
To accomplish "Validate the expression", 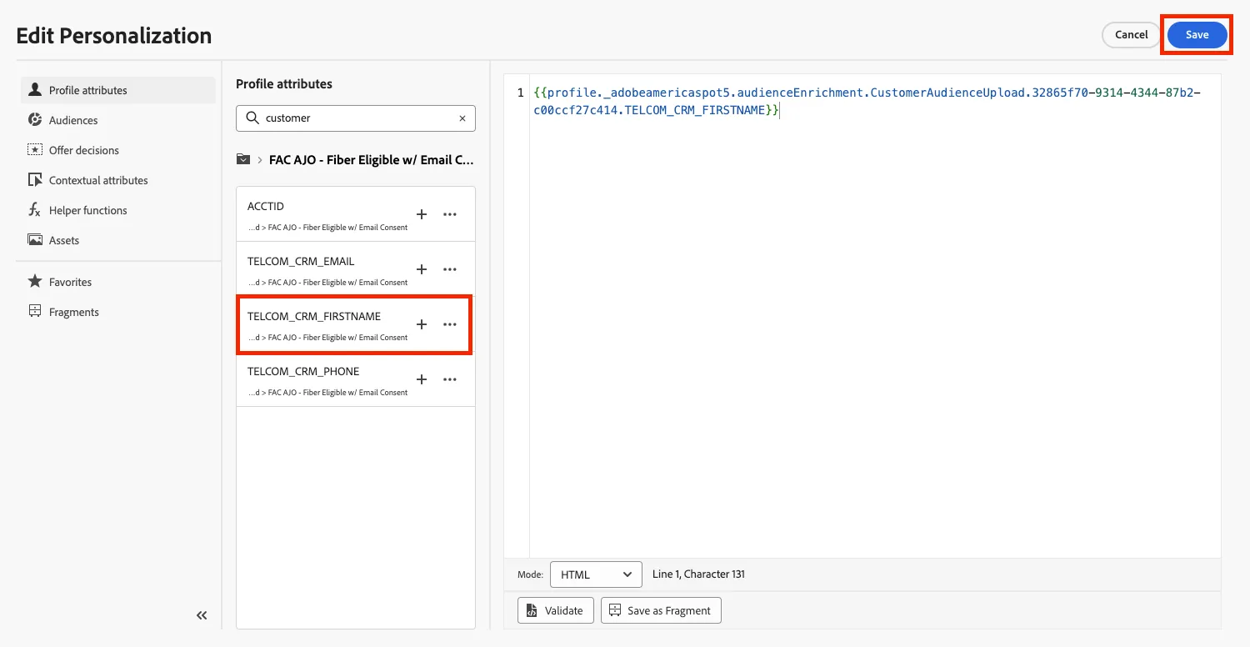I will pos(556,610).
